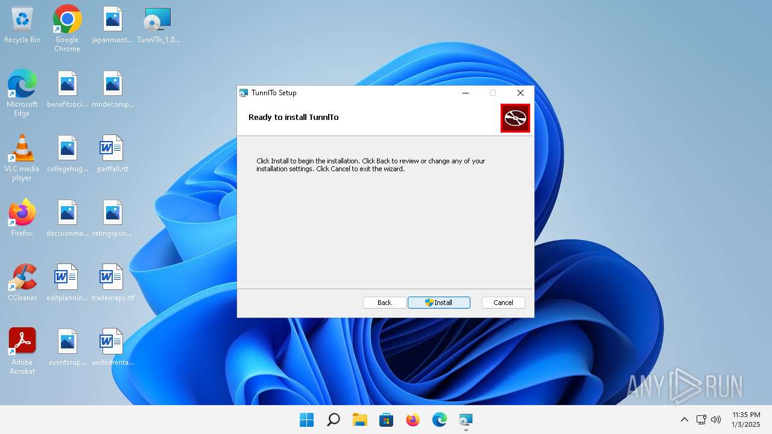Image resolution: width=772 pixels, height=434 pixels.
Task: Select the CCleaner desktop shortcut
Action: [22, 283]
